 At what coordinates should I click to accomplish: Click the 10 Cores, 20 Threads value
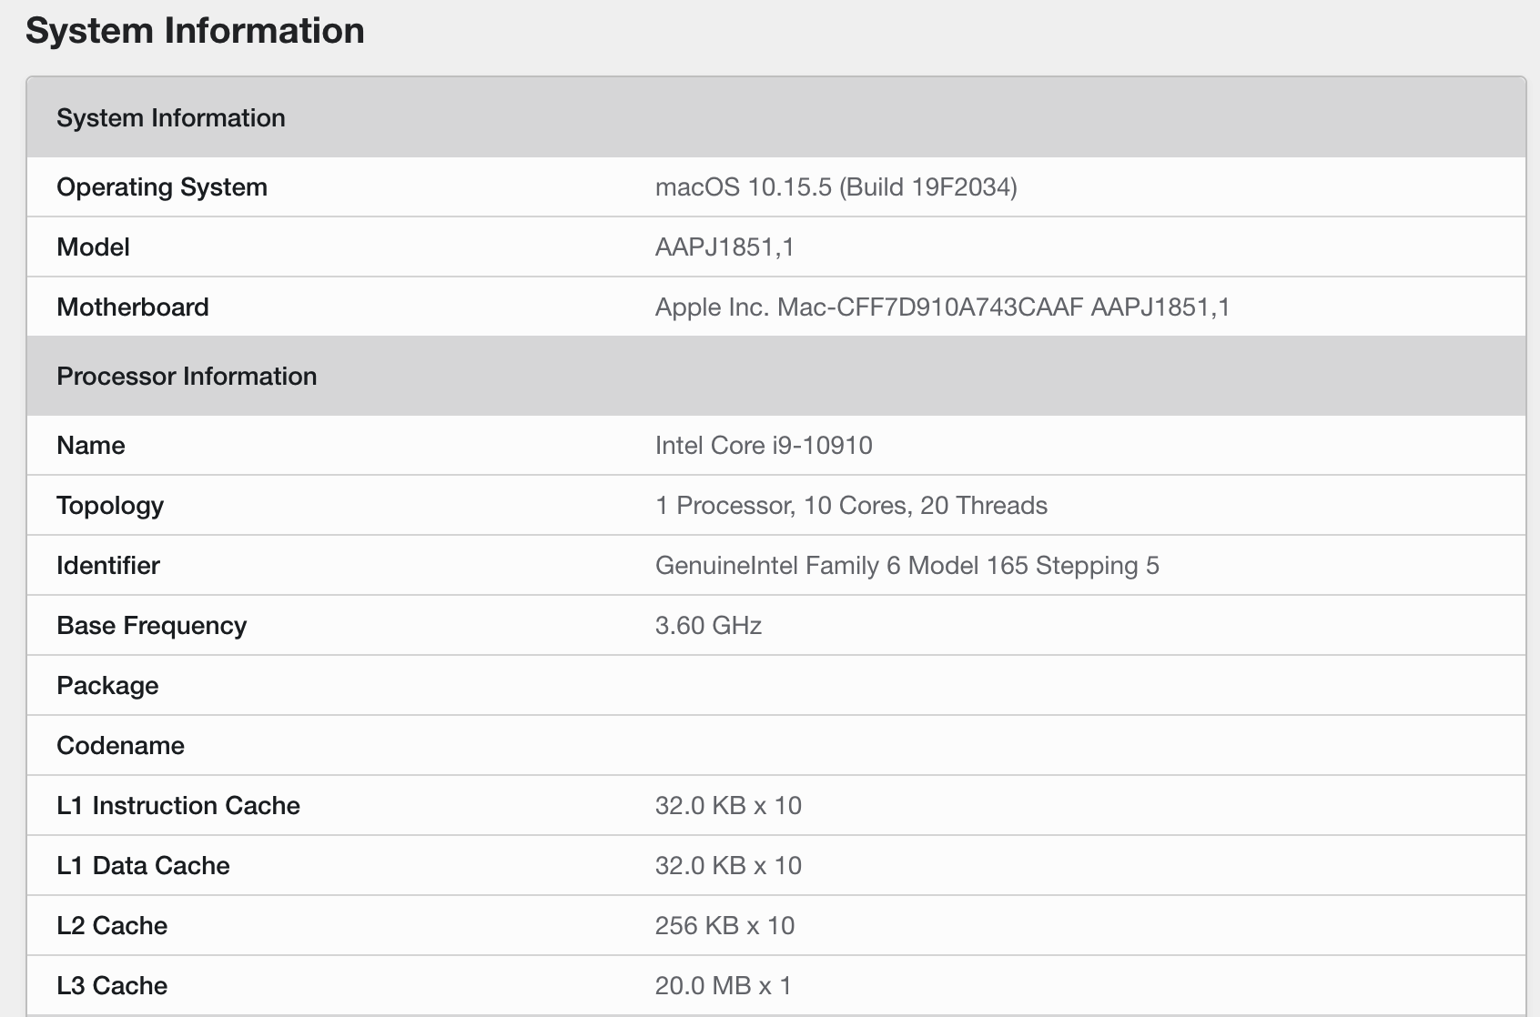click(x=851, y=506)
